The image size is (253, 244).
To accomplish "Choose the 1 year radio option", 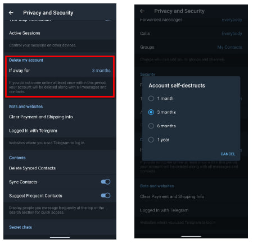I will tap(151, 140).
